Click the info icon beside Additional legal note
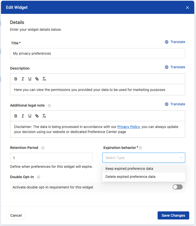 point(49,105)
